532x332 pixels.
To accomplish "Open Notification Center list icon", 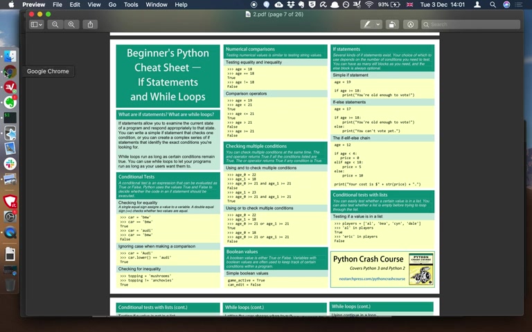I will pyautogui.click(x=519, y=4).
